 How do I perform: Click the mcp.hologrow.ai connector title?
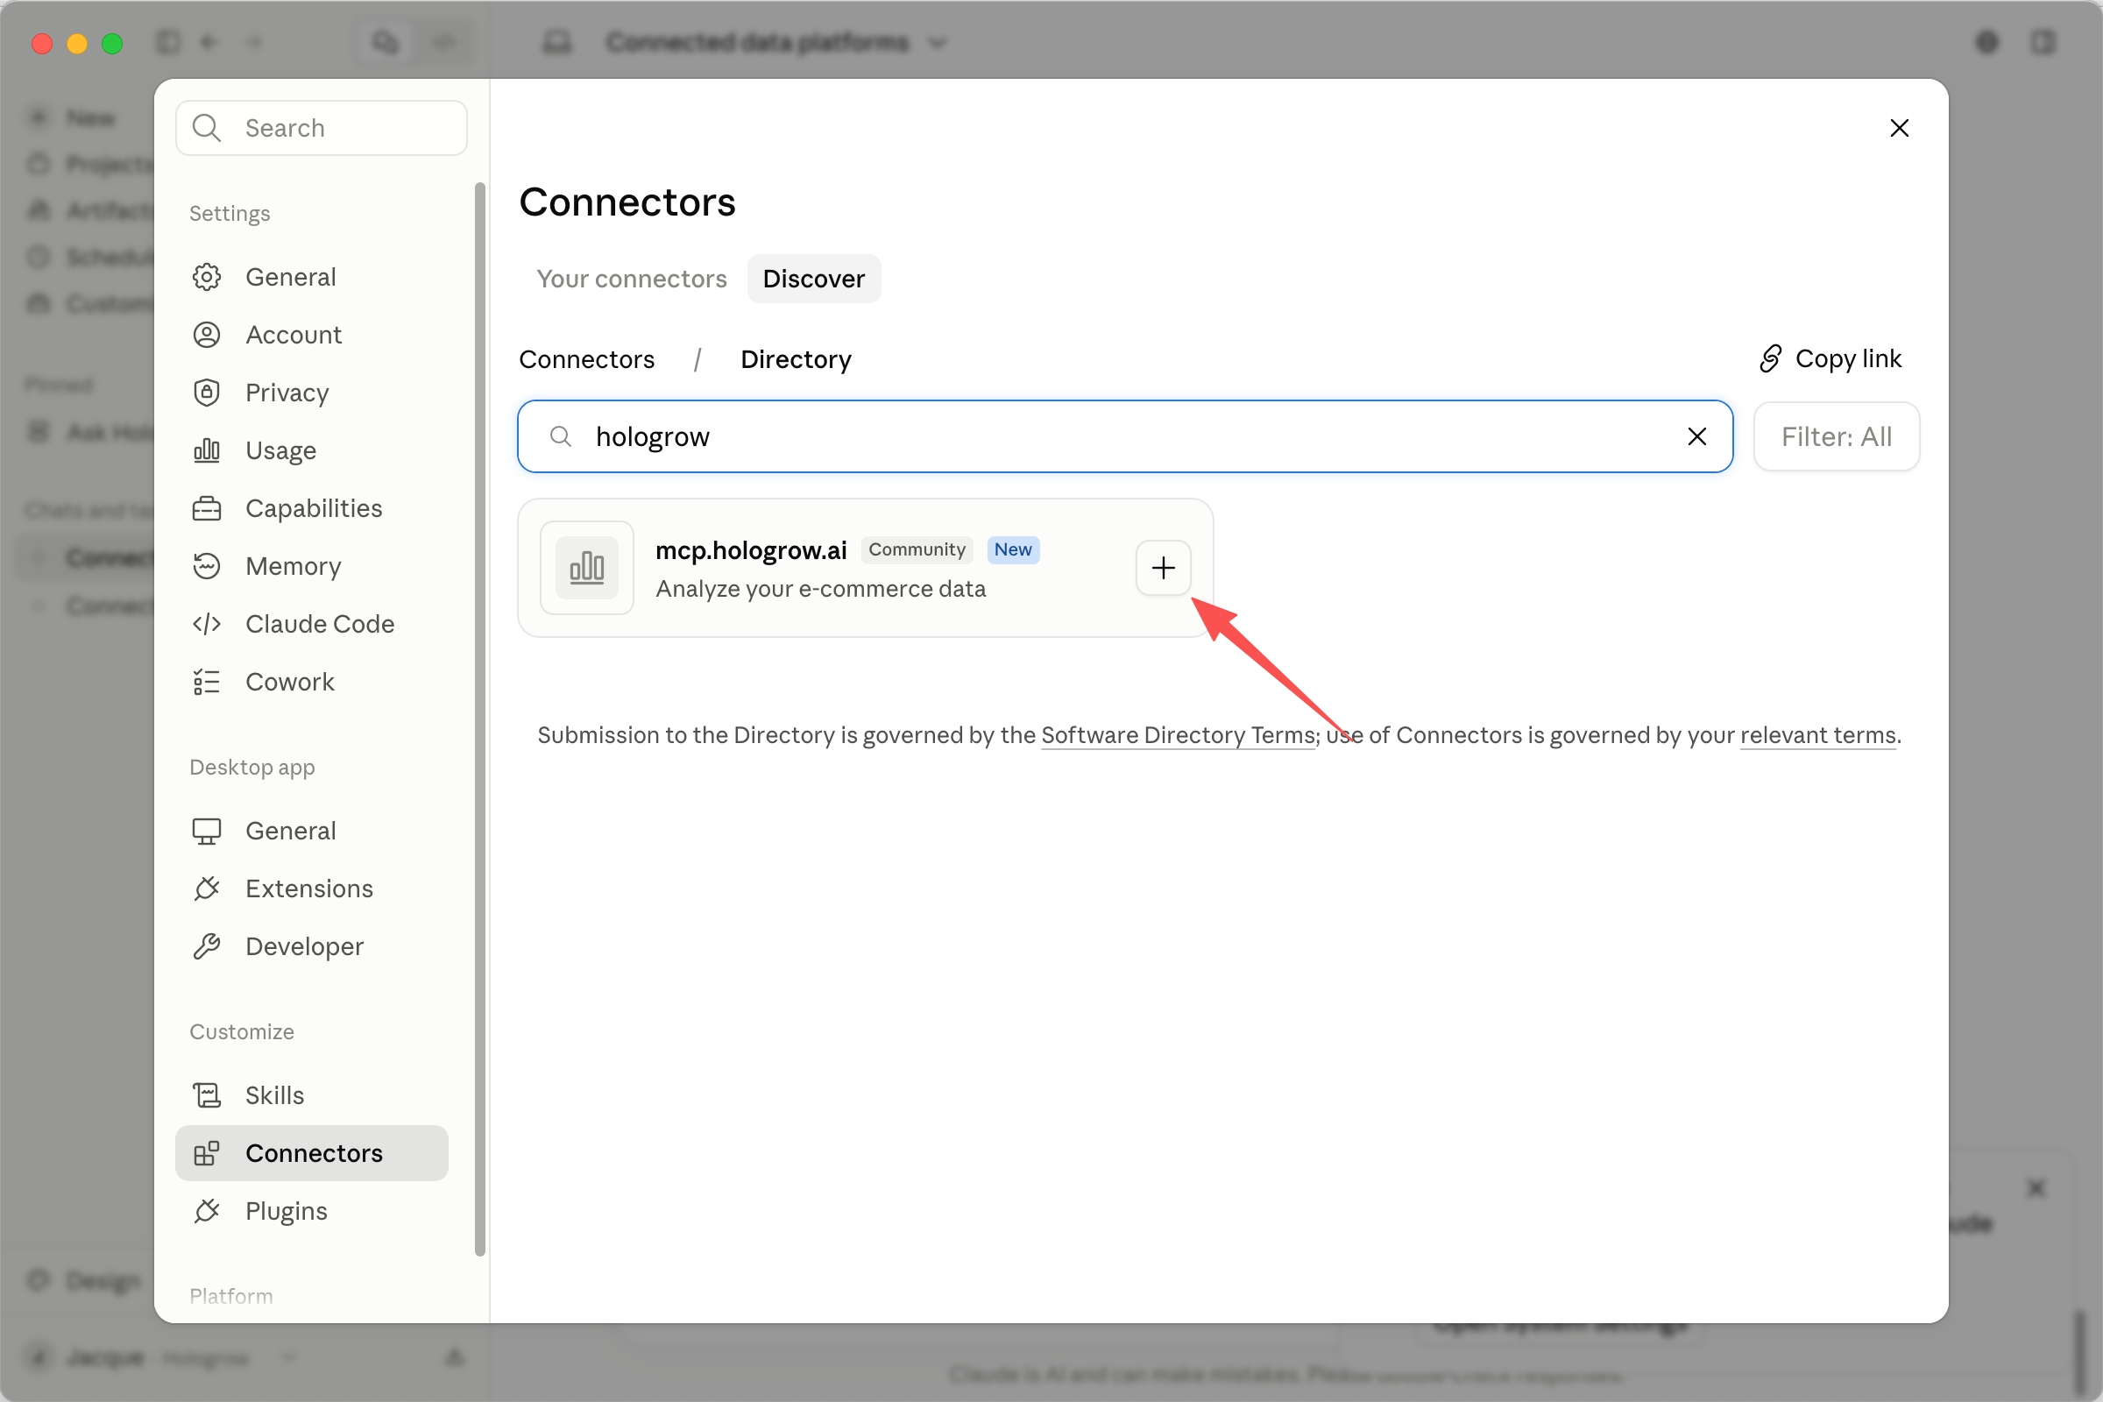pos(750,550)
